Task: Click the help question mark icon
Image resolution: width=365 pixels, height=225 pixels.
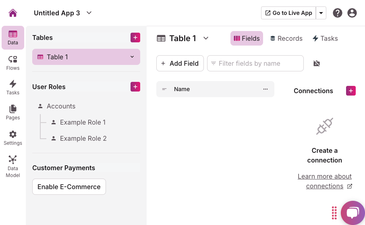Action: [338, 13]
